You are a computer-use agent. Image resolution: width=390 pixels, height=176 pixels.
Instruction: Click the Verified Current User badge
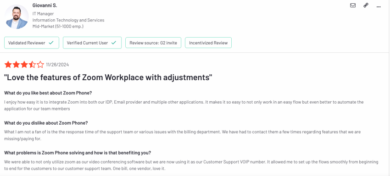pos(92,43)
